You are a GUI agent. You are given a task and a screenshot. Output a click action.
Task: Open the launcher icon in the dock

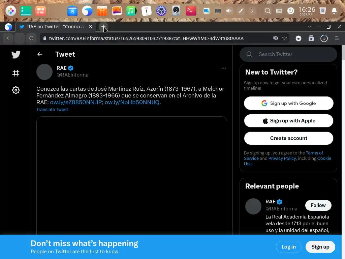(10, 10)
